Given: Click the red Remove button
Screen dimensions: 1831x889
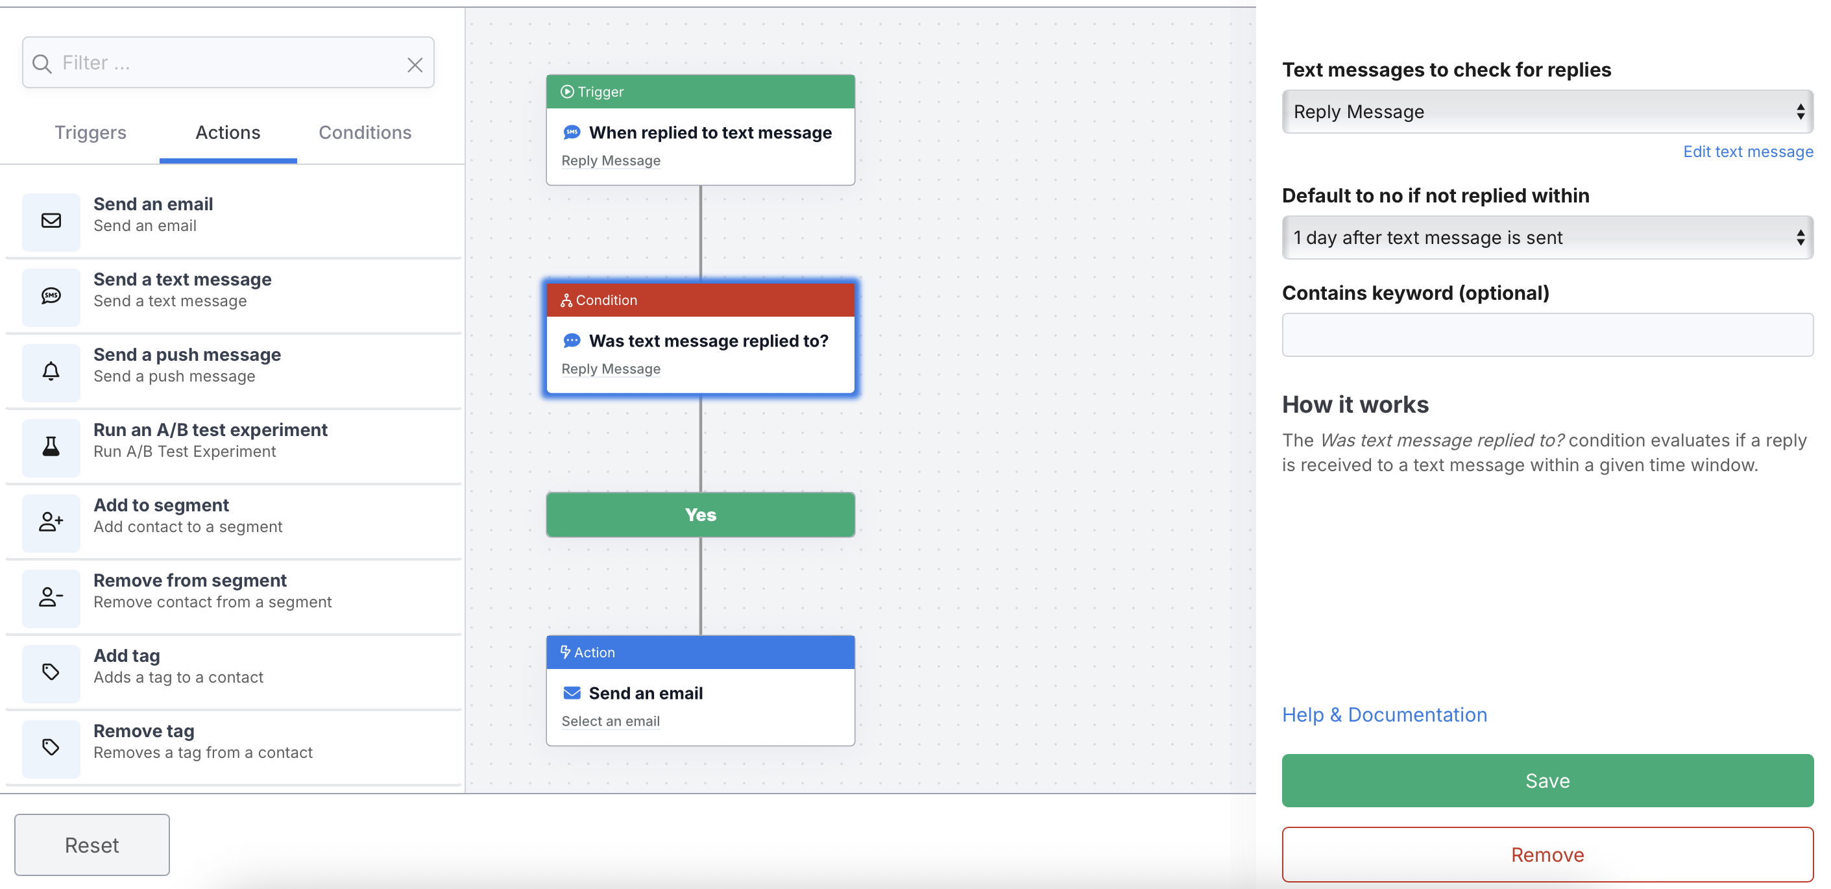Looking at the screenshot, I should 1547,855.
